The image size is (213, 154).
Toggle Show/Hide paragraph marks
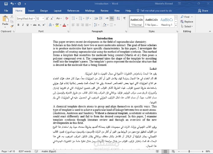(x=125, y=18)
